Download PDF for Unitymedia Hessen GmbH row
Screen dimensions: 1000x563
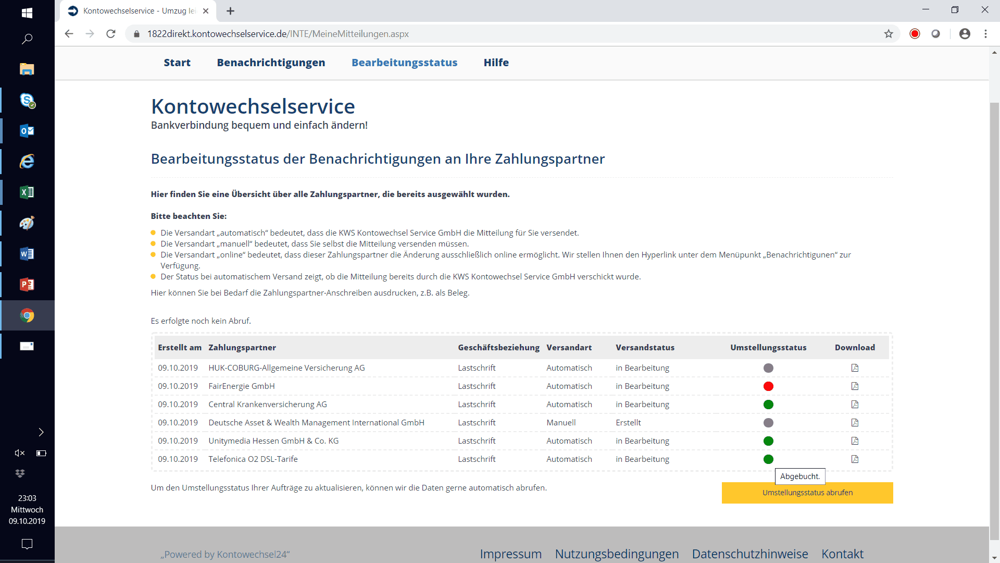coord(855,441)
